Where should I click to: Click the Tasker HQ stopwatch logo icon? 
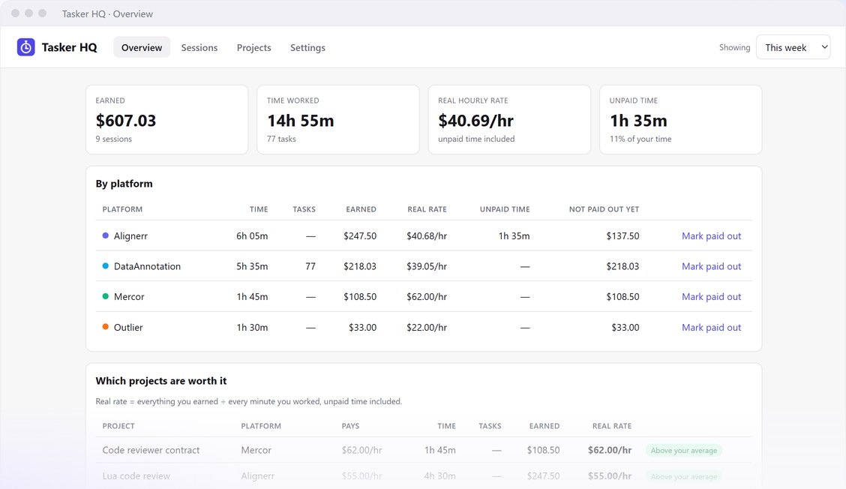pos(26,47)
